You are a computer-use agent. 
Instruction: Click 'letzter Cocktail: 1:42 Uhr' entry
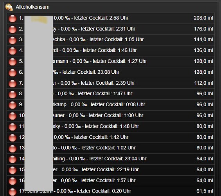(101, 137)
